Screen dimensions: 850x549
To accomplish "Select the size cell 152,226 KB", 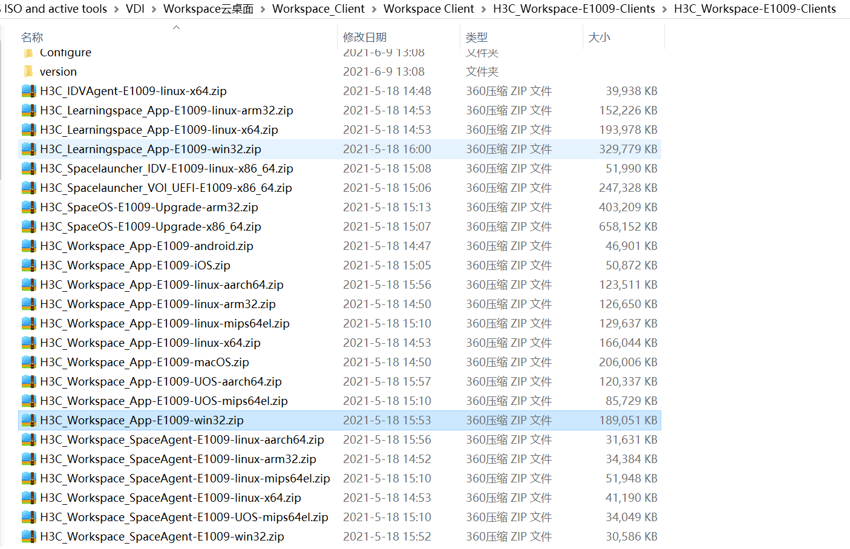I will 628,110.
